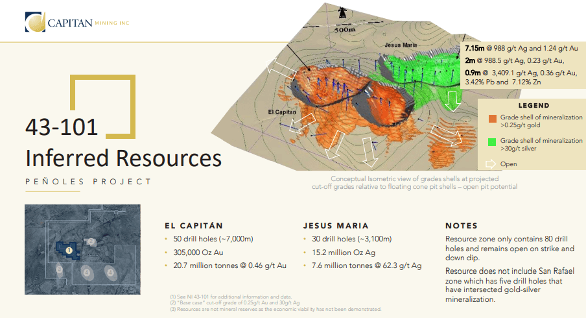Viewport: 586px width, 318px height.
Task: Click the 'EL CAPITÁN' section heading
Action: (194, 226)
